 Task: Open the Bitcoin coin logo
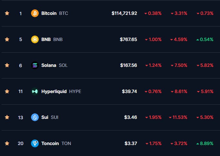pyautogui.click(x=35, y=13)
